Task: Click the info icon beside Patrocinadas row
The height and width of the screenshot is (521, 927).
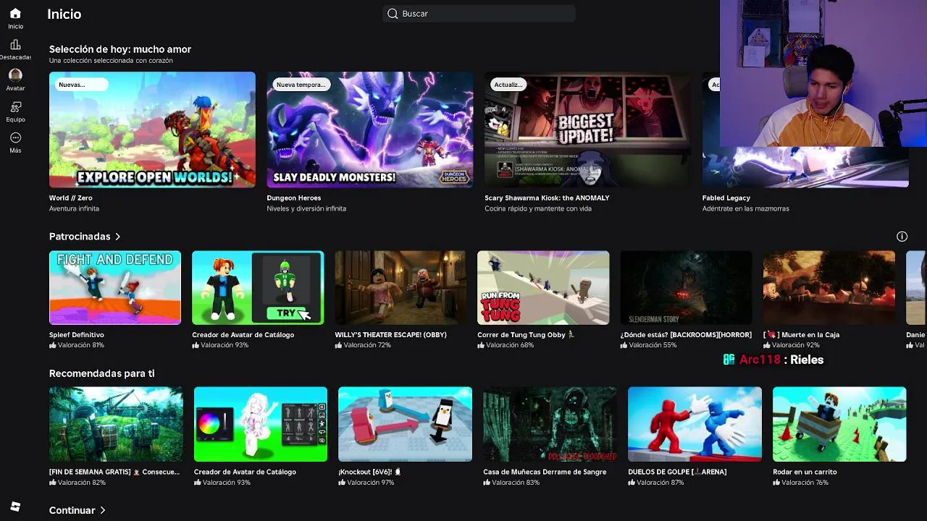Action: 902,237
